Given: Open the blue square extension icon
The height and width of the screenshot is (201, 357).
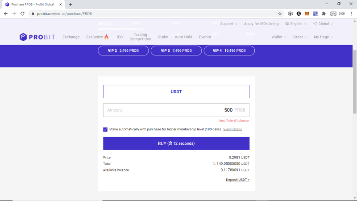Looking at the screenshot, I should [315, 14].
